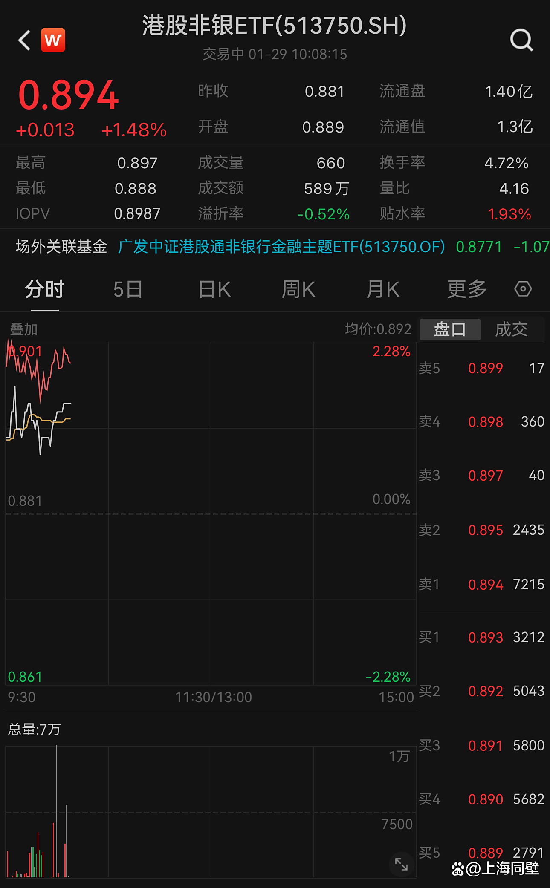Expand chart to fullscreen with arrows icon
This screenshot has width=550, height=888.
point(401,864)
